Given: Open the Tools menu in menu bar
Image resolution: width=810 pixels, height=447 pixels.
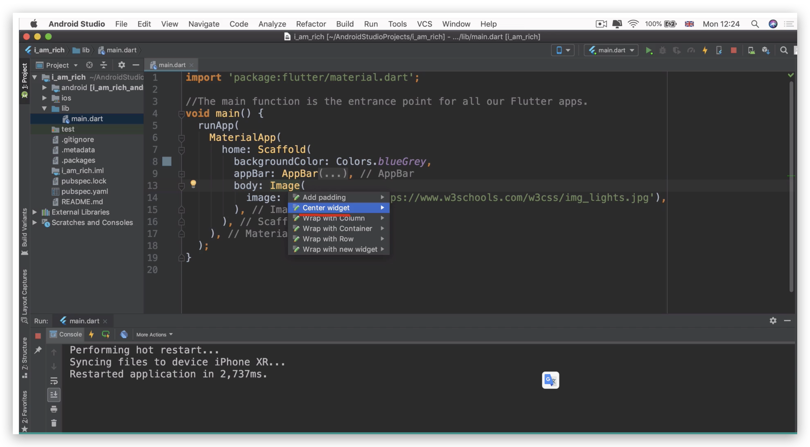Looking at the screenshot, I should [397, 24].
